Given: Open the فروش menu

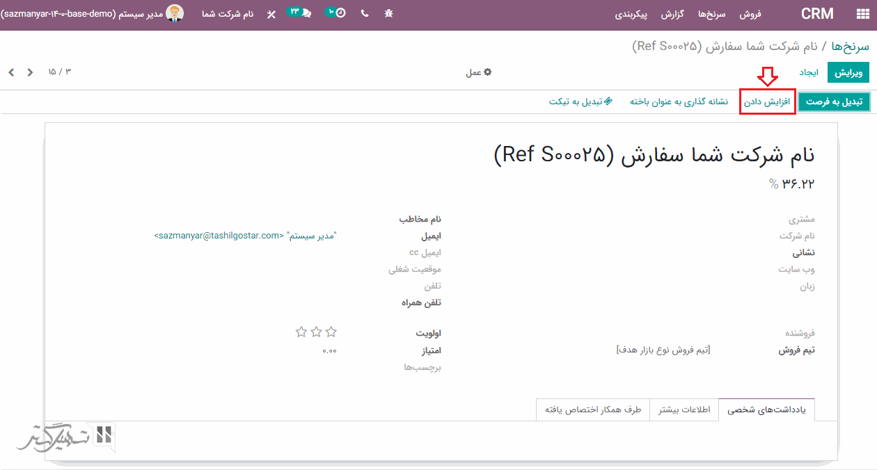Looking at the screenshot, I should click(750, 14).
